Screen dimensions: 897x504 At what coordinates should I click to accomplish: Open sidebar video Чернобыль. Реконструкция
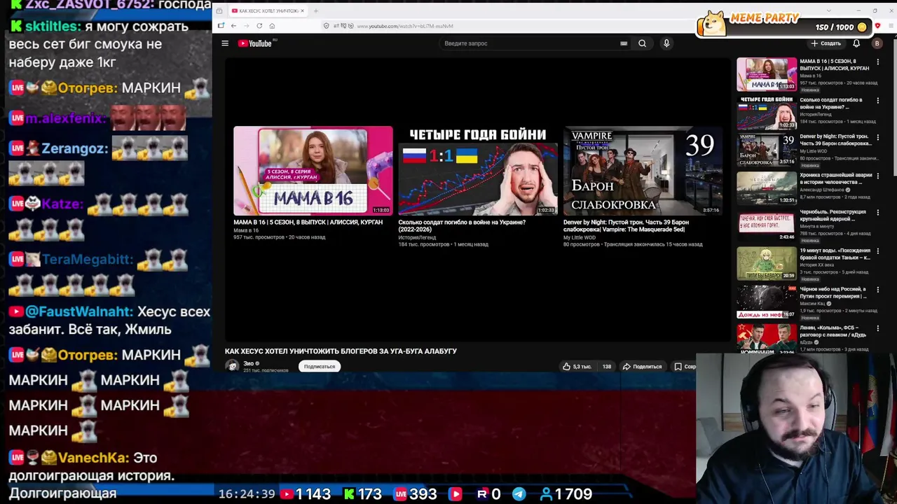point(833,216)
